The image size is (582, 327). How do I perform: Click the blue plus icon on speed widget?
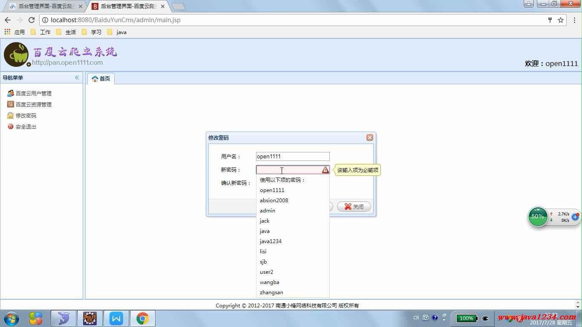pos(575,217)
